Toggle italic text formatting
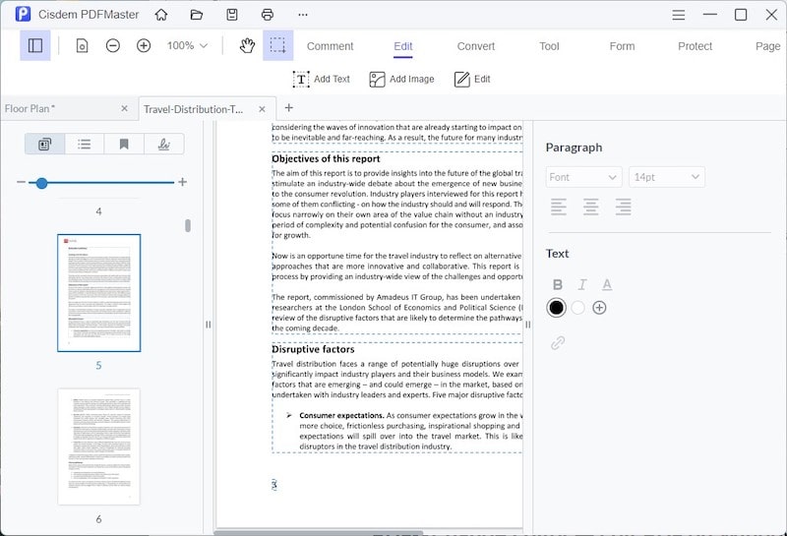Viewport: 787px width, 536px height. pyautogui.click(x=582, y=284)
